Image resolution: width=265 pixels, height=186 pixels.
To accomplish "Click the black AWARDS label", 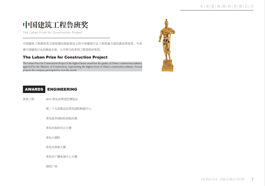I will pos(34,89).
